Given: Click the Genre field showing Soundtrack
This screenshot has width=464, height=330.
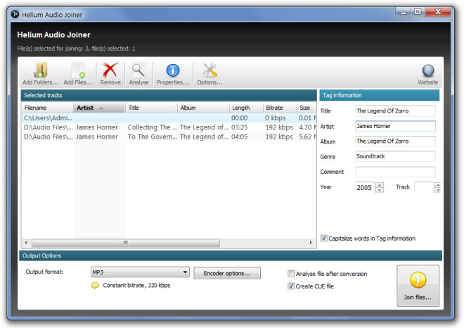Looking at the screenshot, I should click(x=395, y=156).
